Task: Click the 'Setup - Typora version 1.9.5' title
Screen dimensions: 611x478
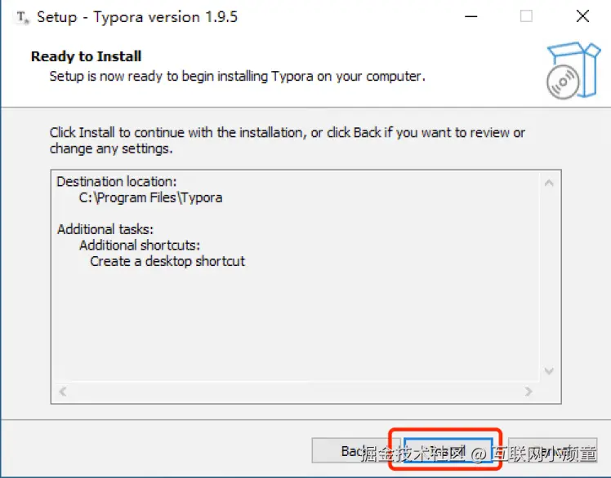Action: (x=137, y=16)
